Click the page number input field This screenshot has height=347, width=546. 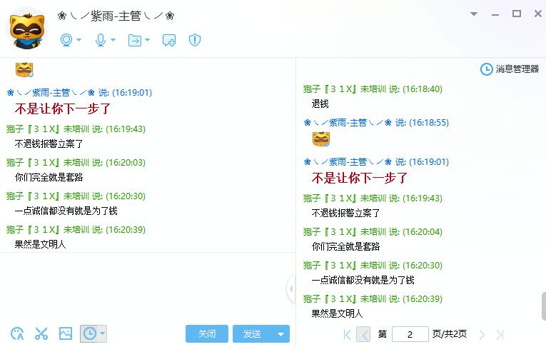410,334
